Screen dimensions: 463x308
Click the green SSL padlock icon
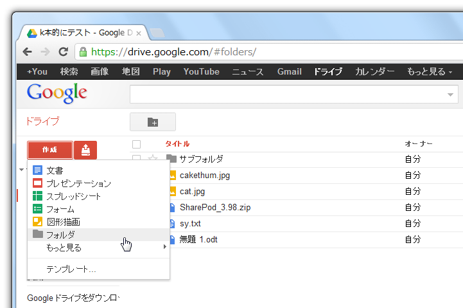click(x=83, y=51)
